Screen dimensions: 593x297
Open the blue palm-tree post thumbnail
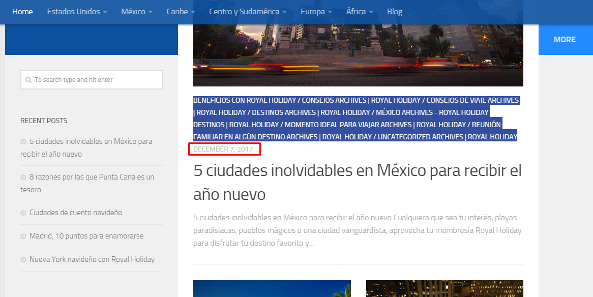click(272, 289)
